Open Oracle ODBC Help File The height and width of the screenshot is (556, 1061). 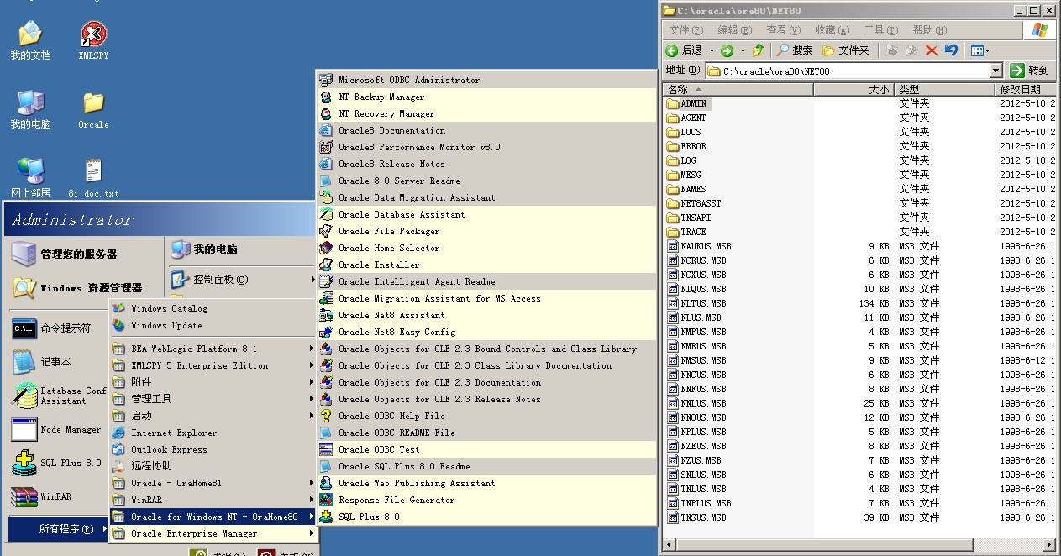(486, 416)
